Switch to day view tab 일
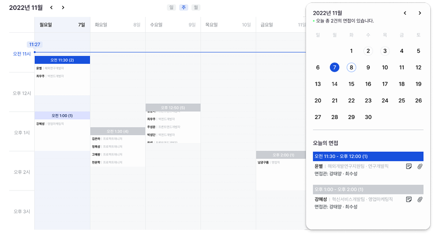444x249 pixels. pos(171,7)
